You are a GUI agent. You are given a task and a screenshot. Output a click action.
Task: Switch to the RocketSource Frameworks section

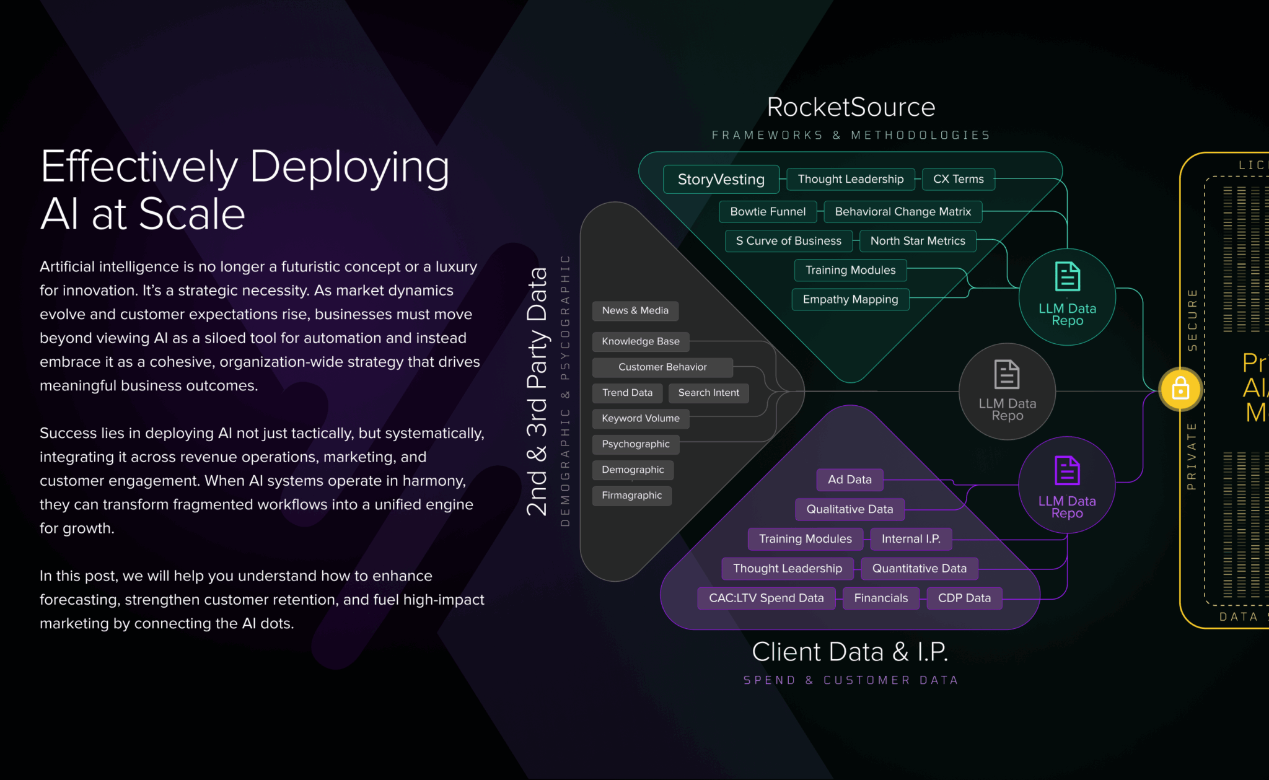coord(851,107)
